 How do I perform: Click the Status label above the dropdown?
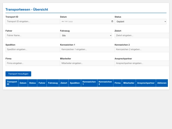coord(118,17)
